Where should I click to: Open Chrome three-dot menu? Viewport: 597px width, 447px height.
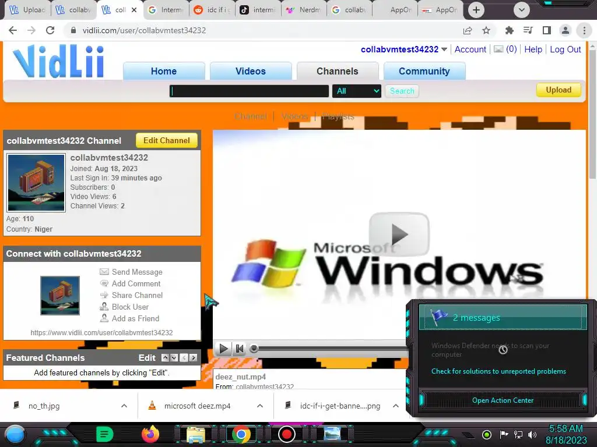click(584, 30)
